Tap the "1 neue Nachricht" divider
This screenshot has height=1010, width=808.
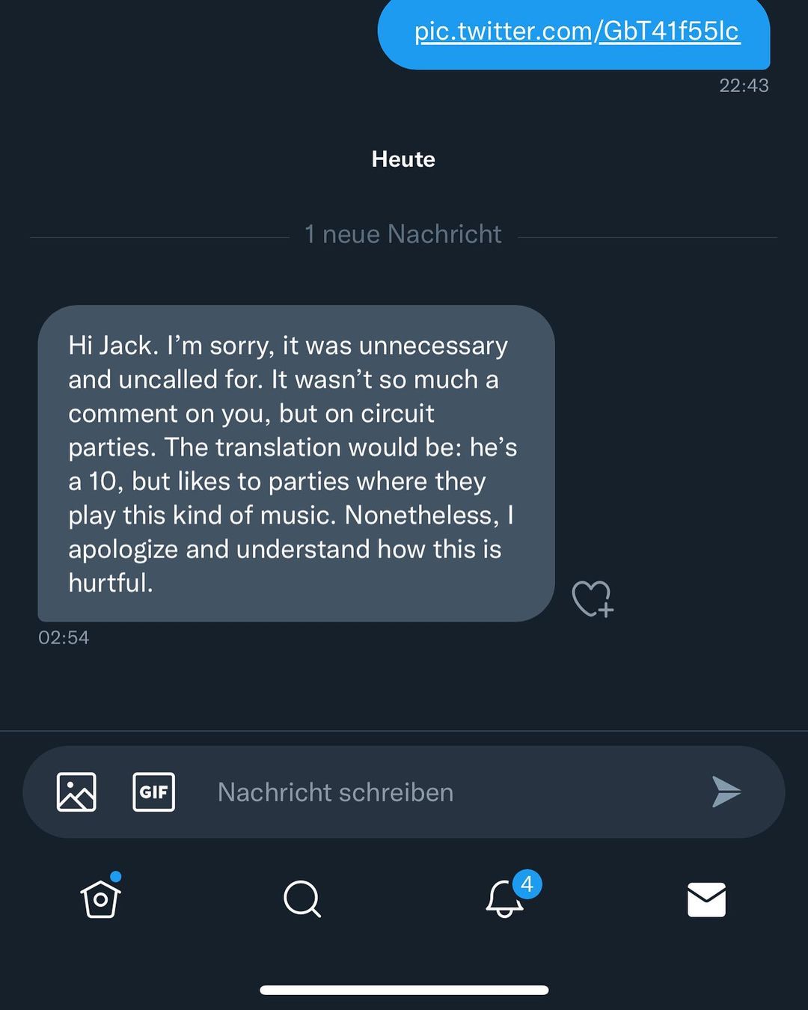point(403,234)
